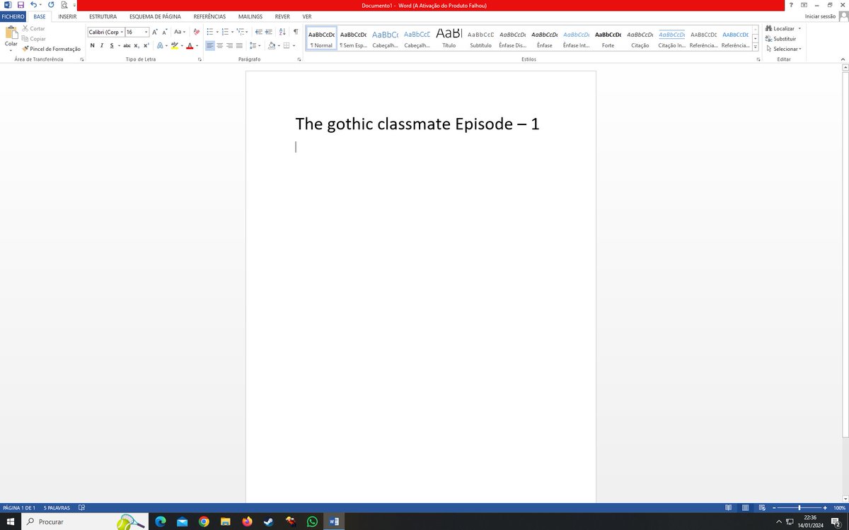This screenshot has height=530, width=849.
Task: Open Steam from taskbar
Action: 268,522
